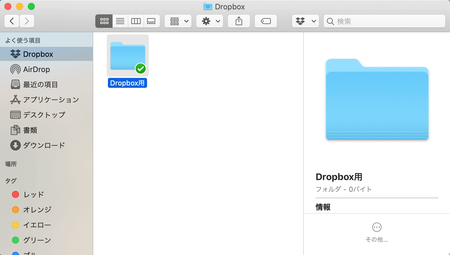Image resolution: width=450 pixels, height=255 pixels.
Task: Click the Applications sidebar icon
Action: coord(15,100)
